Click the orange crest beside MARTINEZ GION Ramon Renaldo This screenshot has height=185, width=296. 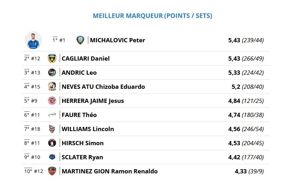[52, 171]
